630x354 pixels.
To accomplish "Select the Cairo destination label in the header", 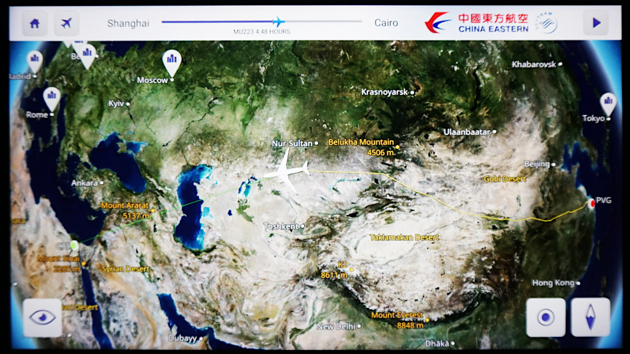I will point(386,23).
